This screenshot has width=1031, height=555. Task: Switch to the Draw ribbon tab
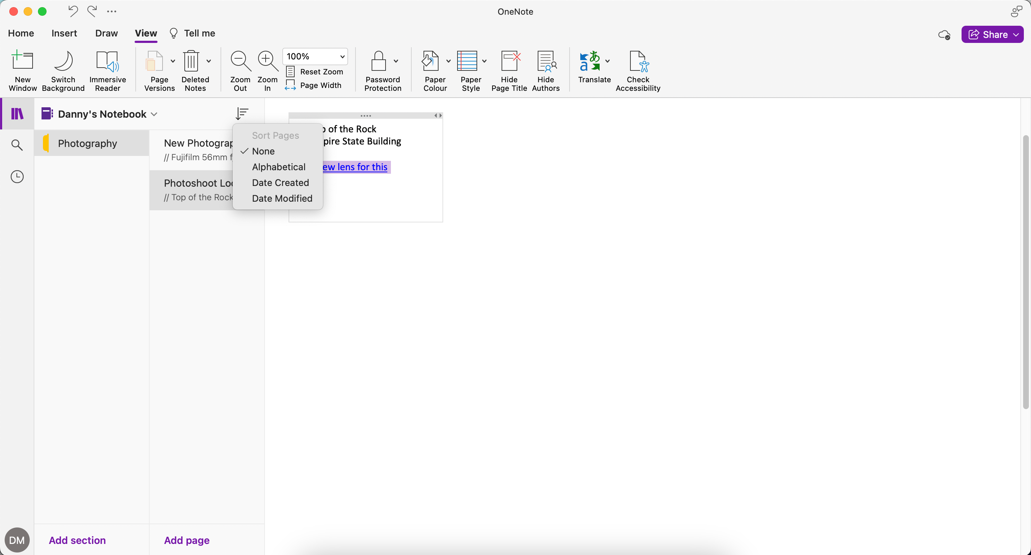106,33
